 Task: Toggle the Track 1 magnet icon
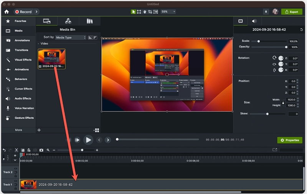[x=16, y=185]
